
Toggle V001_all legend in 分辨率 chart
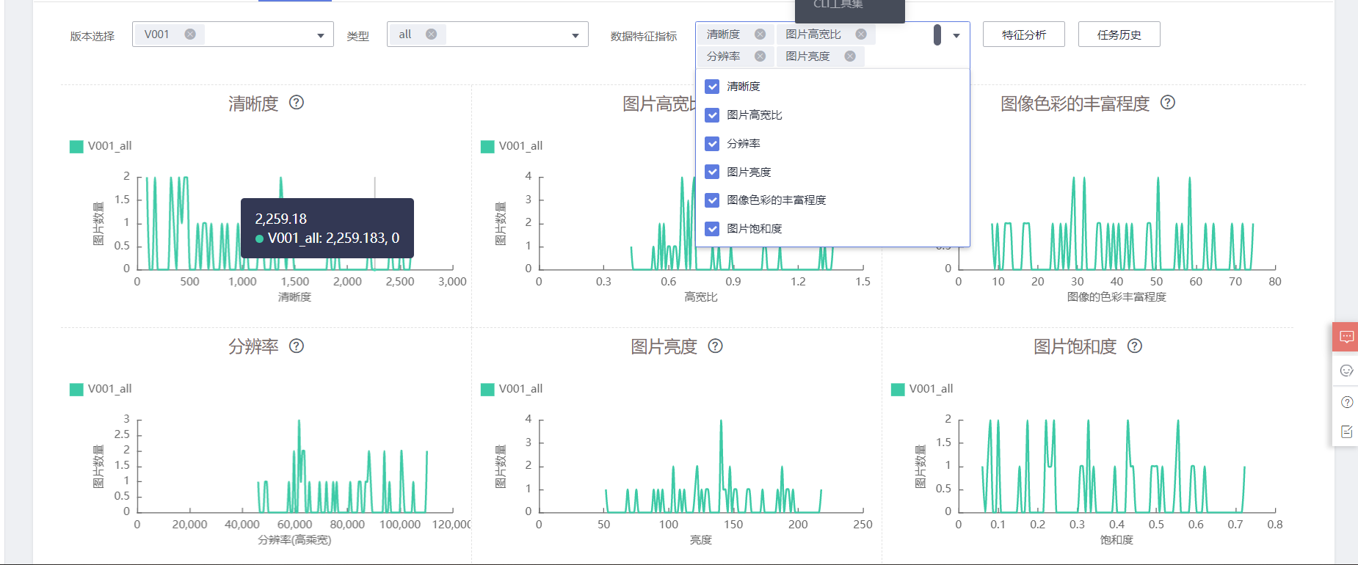pyautogui.click(x=101, y=389)
